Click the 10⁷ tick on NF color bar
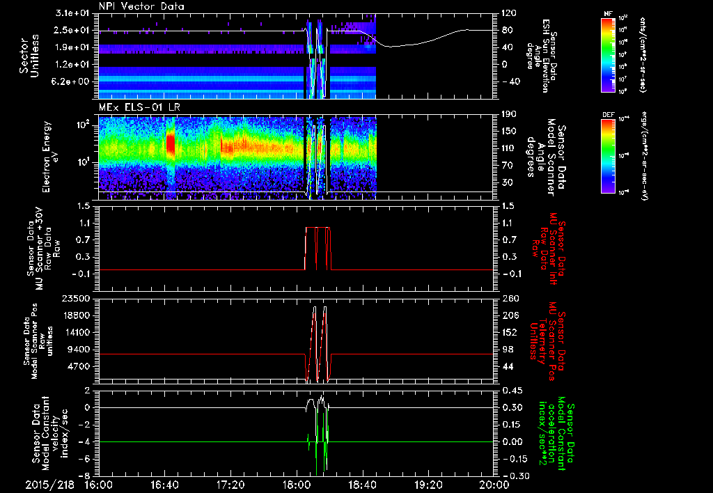The width and height of the screenshot is (713, 493). point(623,79)
